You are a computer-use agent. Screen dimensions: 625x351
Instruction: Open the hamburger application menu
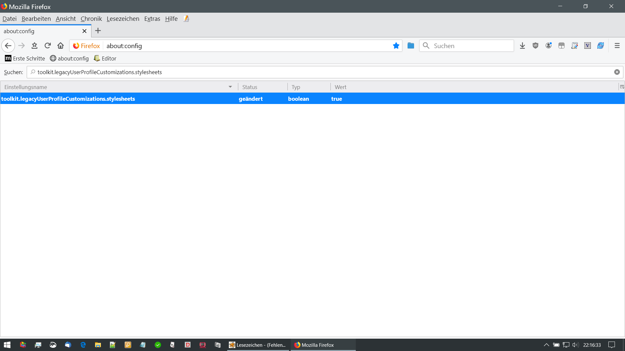click(617, 46)
